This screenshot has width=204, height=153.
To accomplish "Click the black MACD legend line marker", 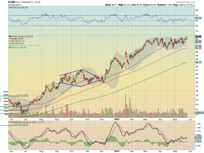I will 10,122.
